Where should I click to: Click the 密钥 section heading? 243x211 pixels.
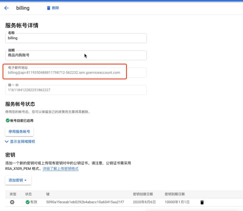10,155
